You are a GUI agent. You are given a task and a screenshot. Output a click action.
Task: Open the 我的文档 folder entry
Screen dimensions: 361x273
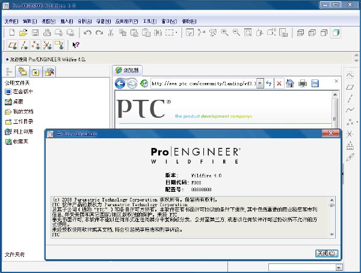tap(19, 111)
